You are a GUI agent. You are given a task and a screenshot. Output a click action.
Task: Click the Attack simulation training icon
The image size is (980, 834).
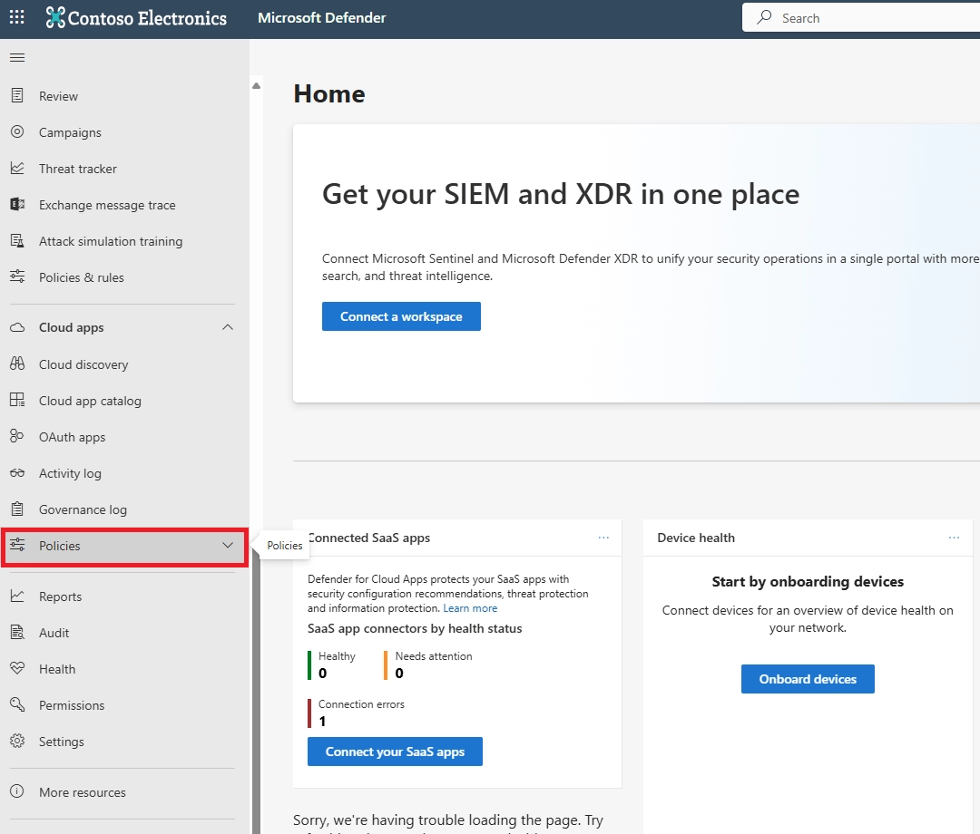point(17,240)
